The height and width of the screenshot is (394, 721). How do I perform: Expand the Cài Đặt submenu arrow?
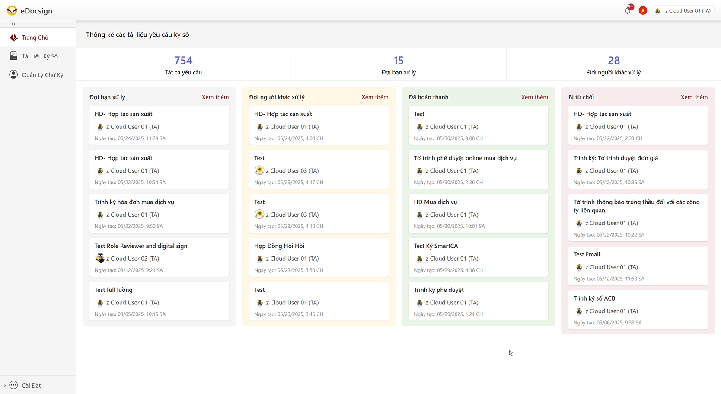click(x=5, y=385)
